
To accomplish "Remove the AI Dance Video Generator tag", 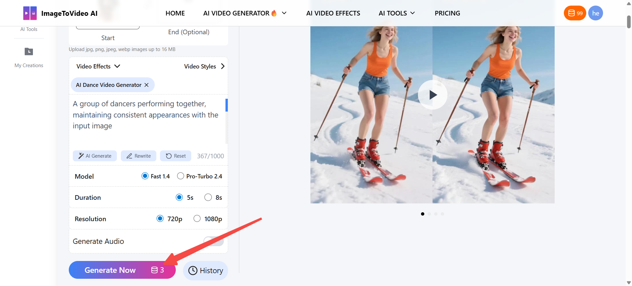I will [x=146, y=85].
